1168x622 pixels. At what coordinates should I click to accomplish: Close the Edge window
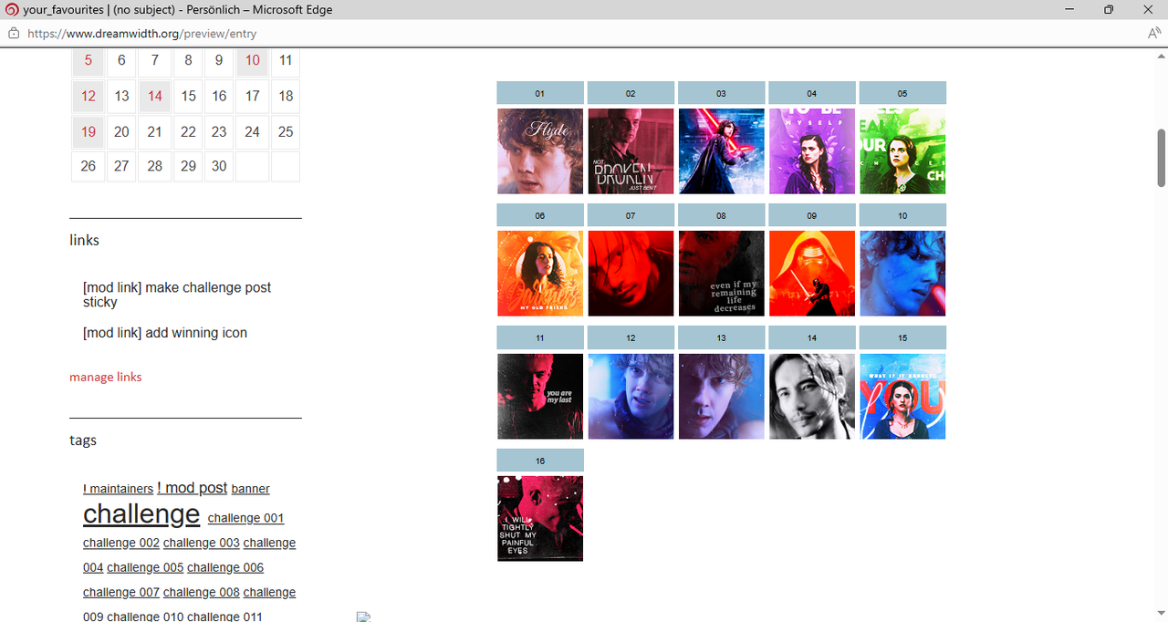1148,9
